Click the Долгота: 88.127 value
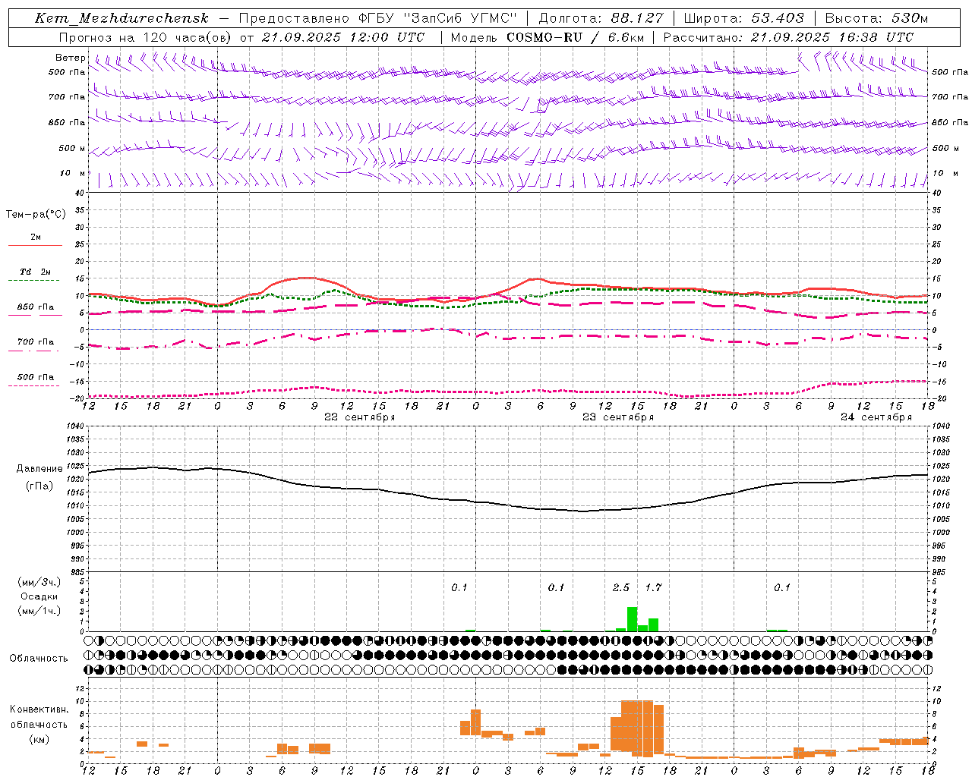Viewport: 972px width, 777px height. (x=600, y=18)
